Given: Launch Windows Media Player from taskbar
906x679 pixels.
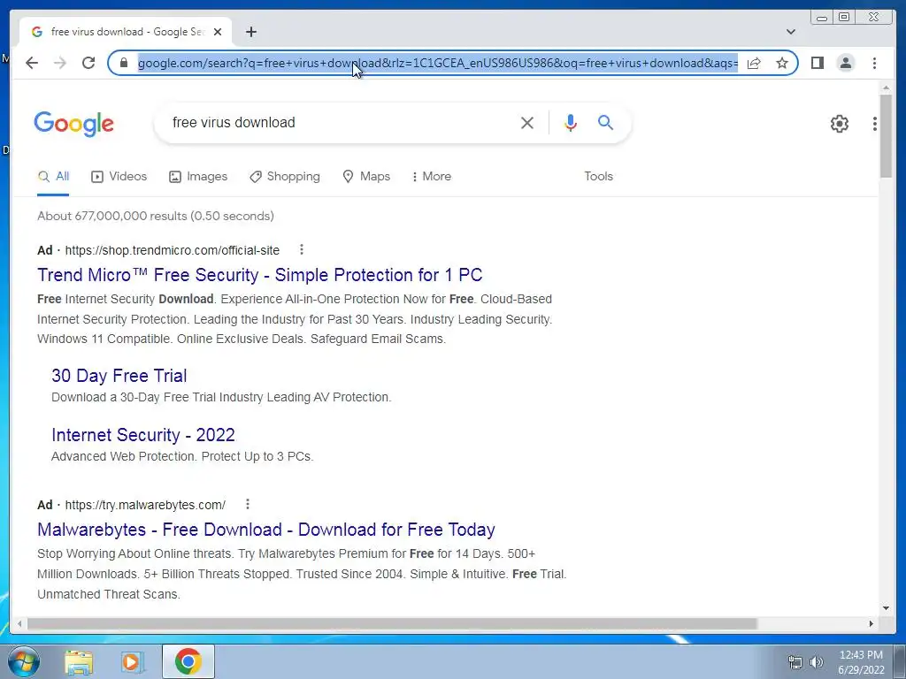Looking at the screenshot, I should 132,662.
